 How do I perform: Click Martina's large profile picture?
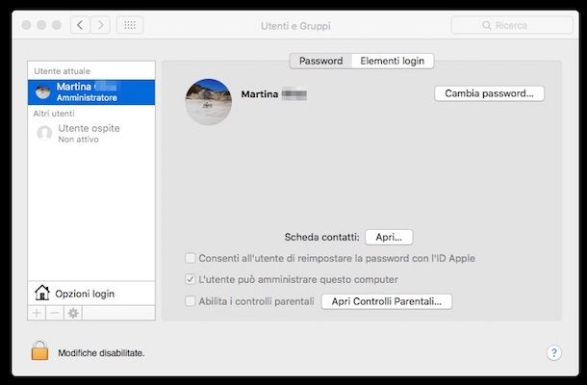209,101
